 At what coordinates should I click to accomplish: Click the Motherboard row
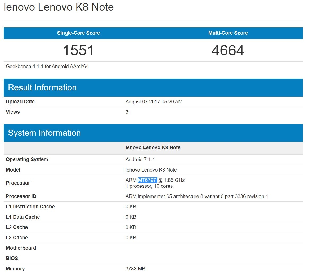point(21,248)
